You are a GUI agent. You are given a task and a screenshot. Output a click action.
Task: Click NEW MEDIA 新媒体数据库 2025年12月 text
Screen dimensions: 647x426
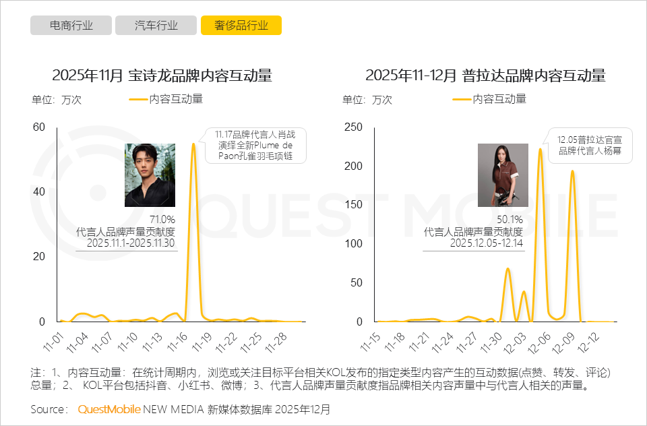pos(237,409)
